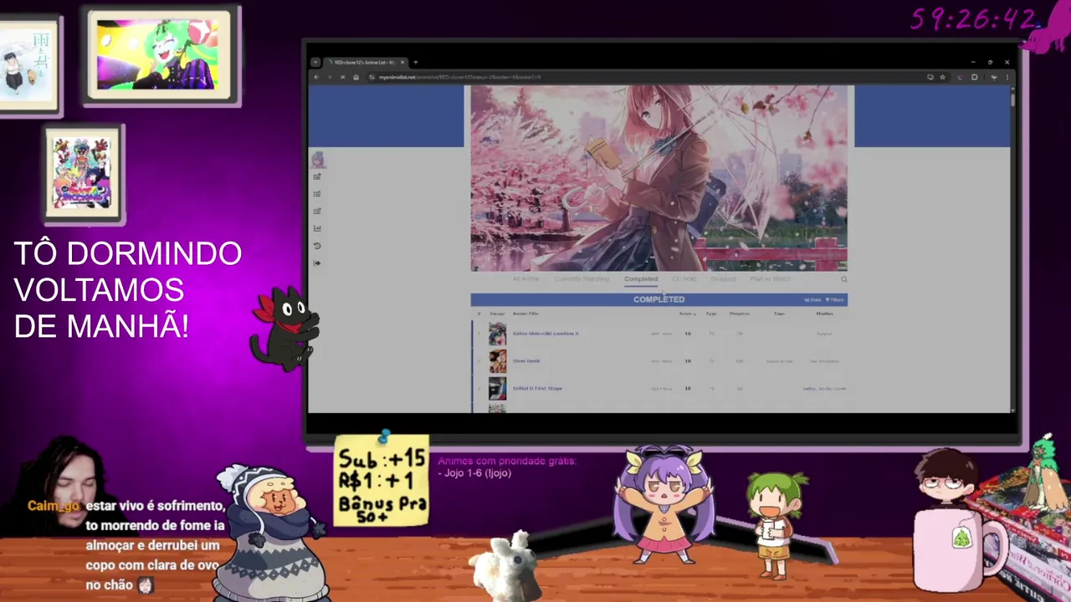Open the Extensions puzzle icon in browser toolbar

click(x=975, y=77)
